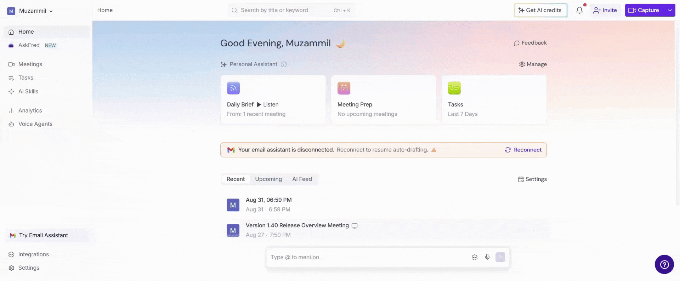Image resolution: width=680 pixels, height=281 pixels.
Task: Click the M avatar for the Aug 31 meeting
Action: [x=233, y=205]
